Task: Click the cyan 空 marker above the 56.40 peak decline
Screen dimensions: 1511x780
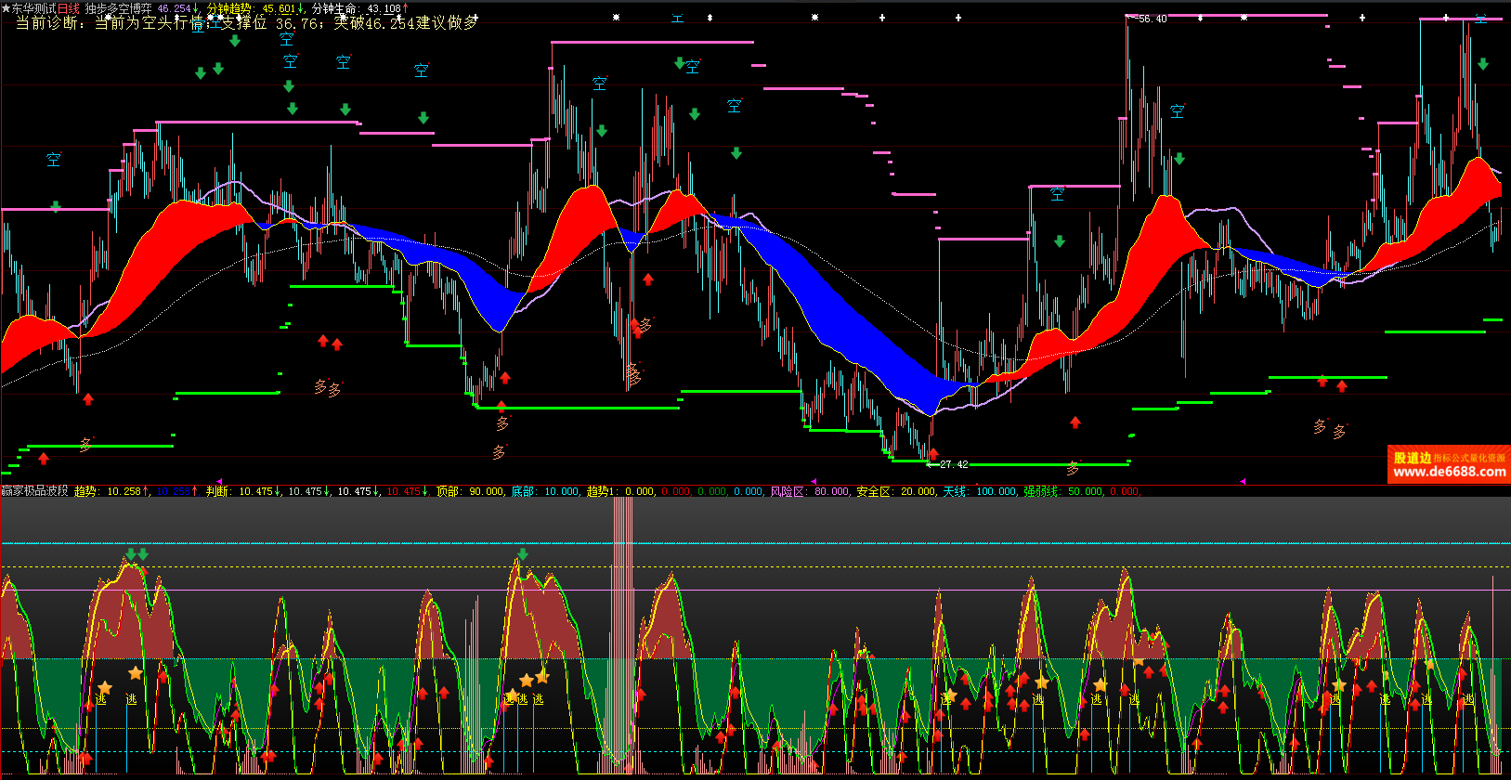Action: pos(1178,111)
